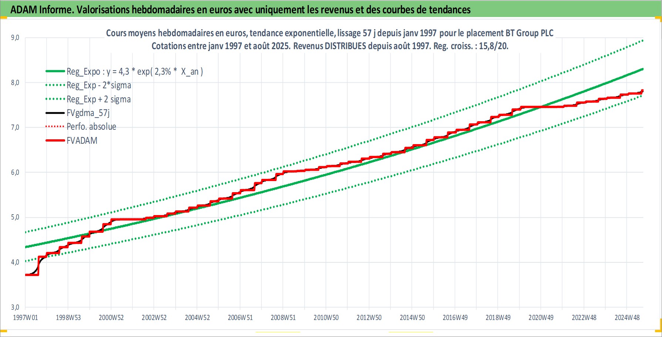This screenshot has width=662, height=337.
Task: Click the black FVgdma_57j legend line sample
Action: click(55, 113)
